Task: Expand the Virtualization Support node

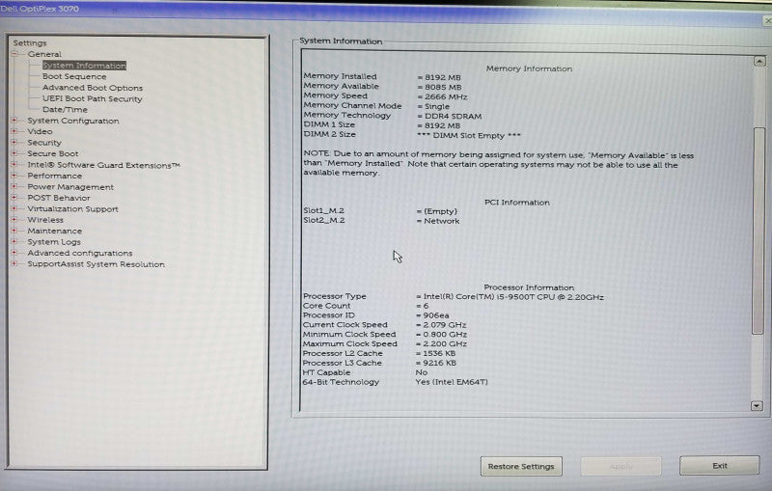Action: (14, 208)
